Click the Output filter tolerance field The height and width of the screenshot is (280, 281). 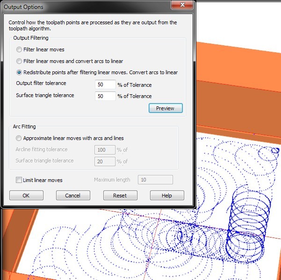[x=105, y=84]
